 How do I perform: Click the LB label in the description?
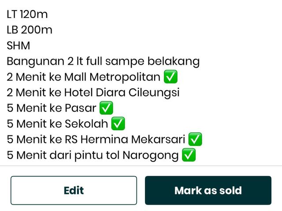pyautogui.click(x=12, y=30)
